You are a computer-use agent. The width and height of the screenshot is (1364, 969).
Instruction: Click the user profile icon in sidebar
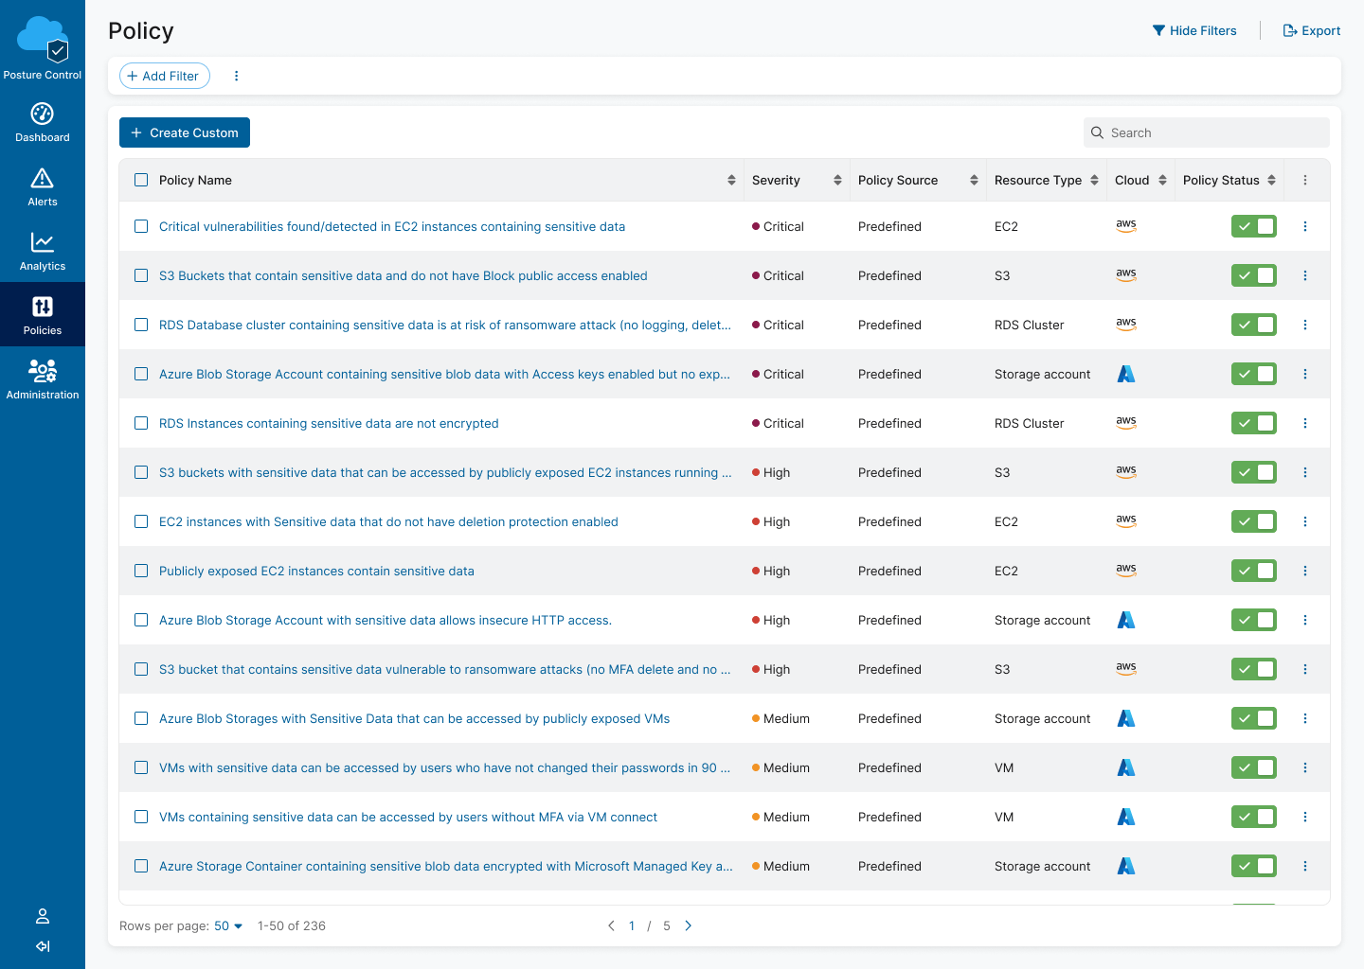click(43, 916)
